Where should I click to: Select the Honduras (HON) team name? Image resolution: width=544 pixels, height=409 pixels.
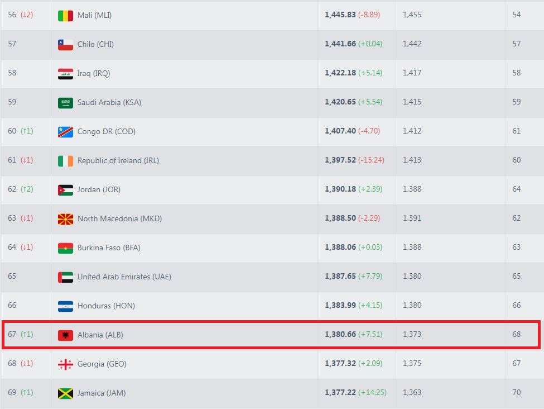tap(106, 306)
